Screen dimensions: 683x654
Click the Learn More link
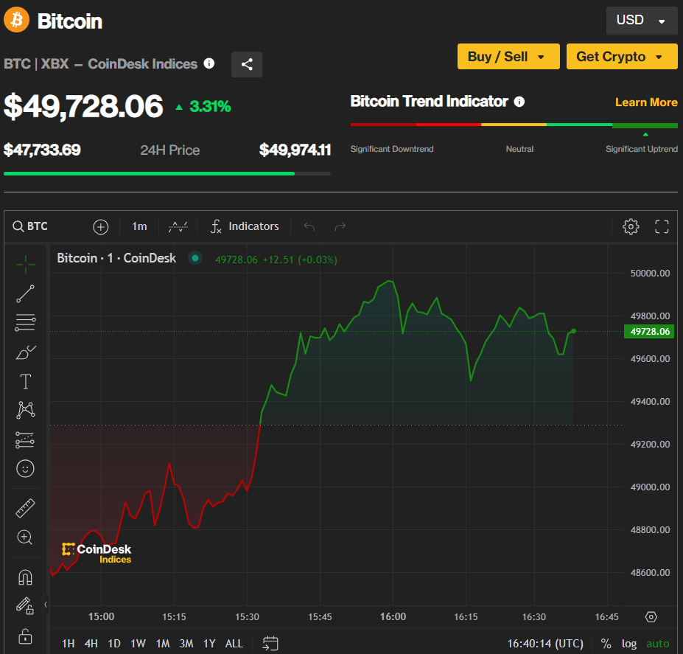coord(646,102)
